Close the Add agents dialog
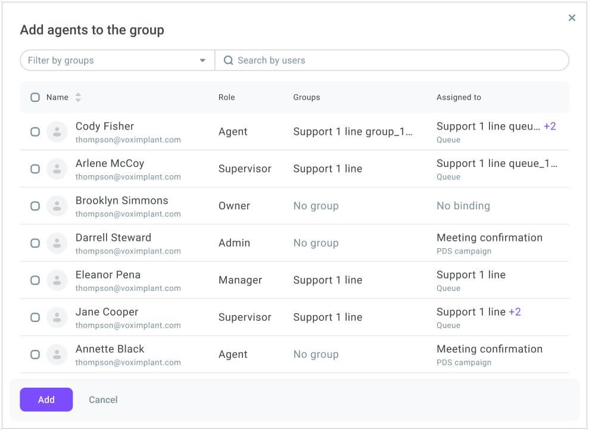 click(x=572, y=18)
